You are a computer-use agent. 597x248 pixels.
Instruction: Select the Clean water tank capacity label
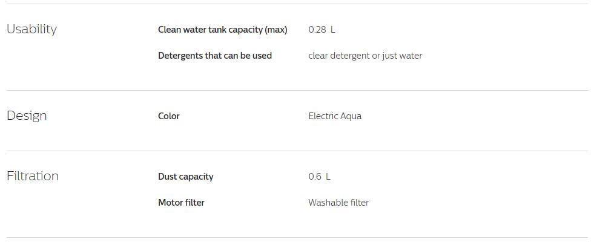pos(222,30)
